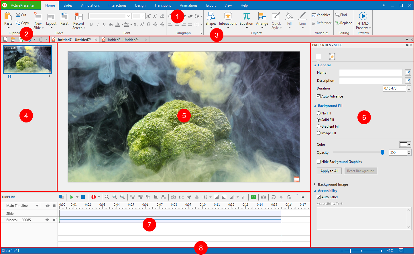Enable Hide Background Graphics checkbox
415x255 pixels.
click(x=318, y=162)
